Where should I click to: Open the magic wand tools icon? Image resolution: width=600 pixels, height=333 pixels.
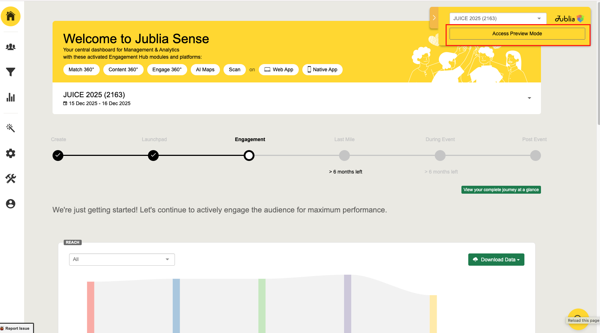[10, 128]
